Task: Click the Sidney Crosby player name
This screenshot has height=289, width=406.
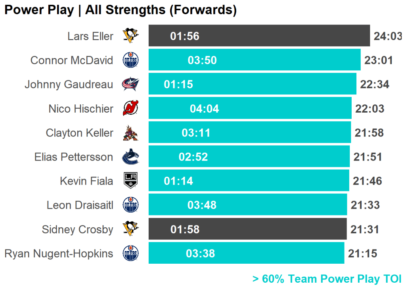Action: point(77,230)
